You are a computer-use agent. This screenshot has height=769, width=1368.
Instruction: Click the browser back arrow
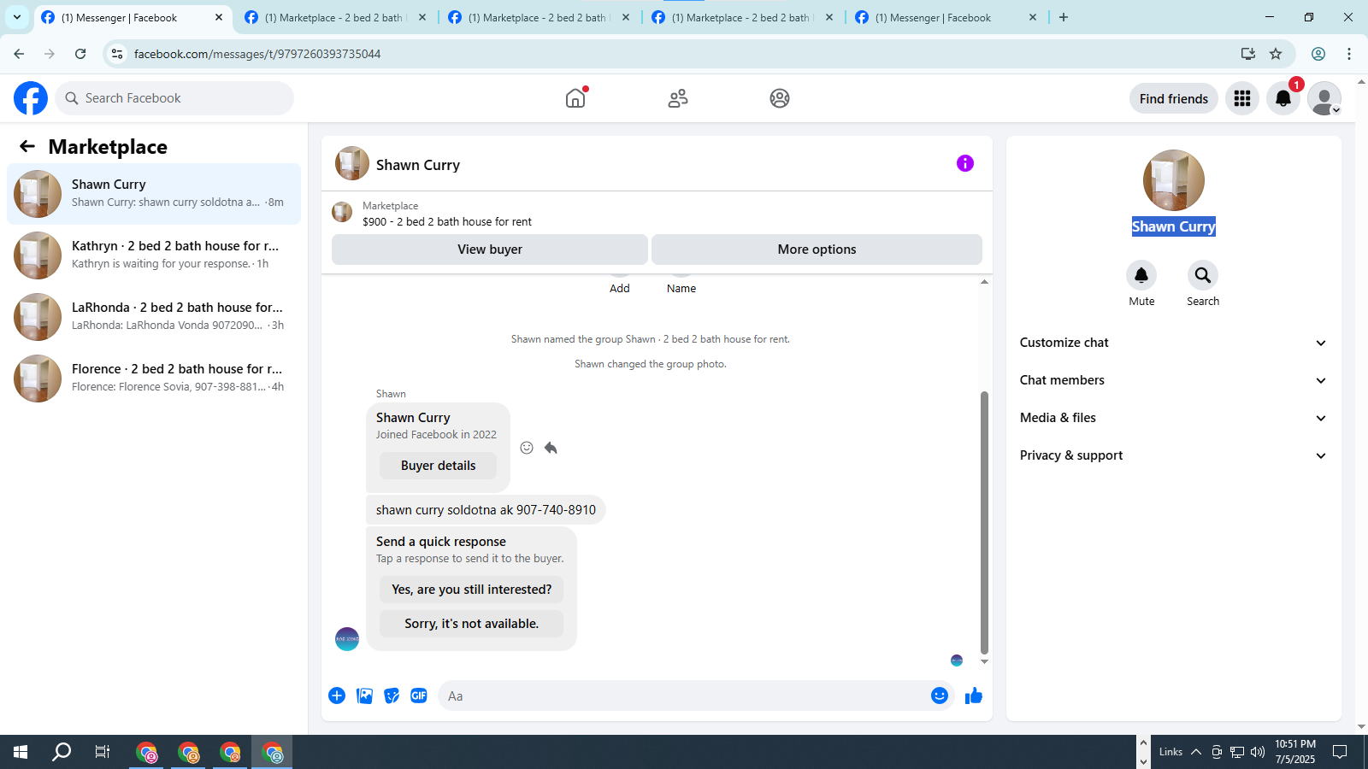tap(19, 54)
